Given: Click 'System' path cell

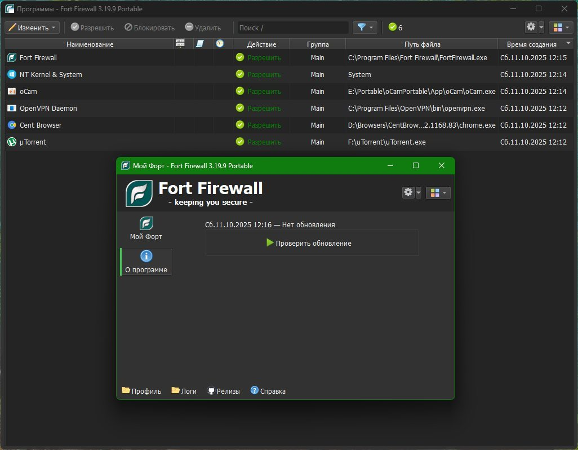Looking at the screenshot, I should (359, 74).
